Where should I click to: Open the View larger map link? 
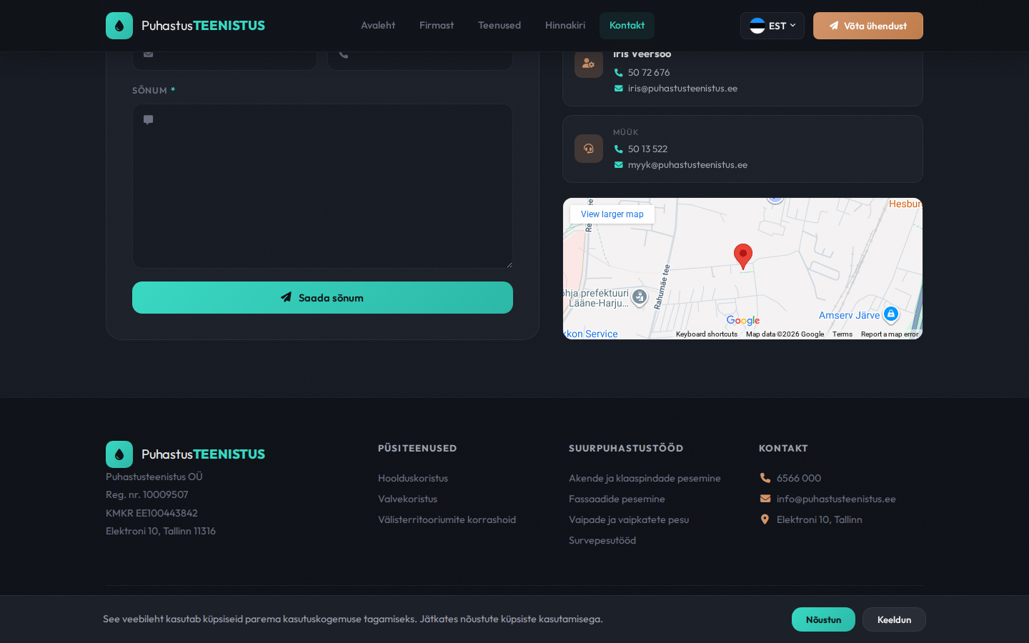pos(612,214)
